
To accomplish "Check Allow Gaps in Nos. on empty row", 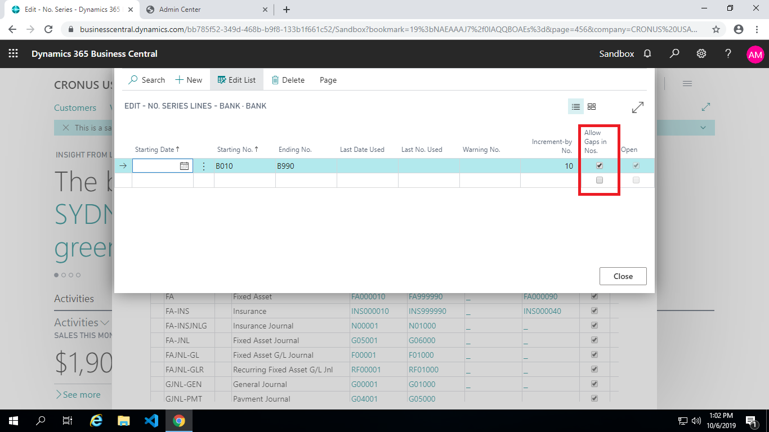I will click(x=600, y=180).
